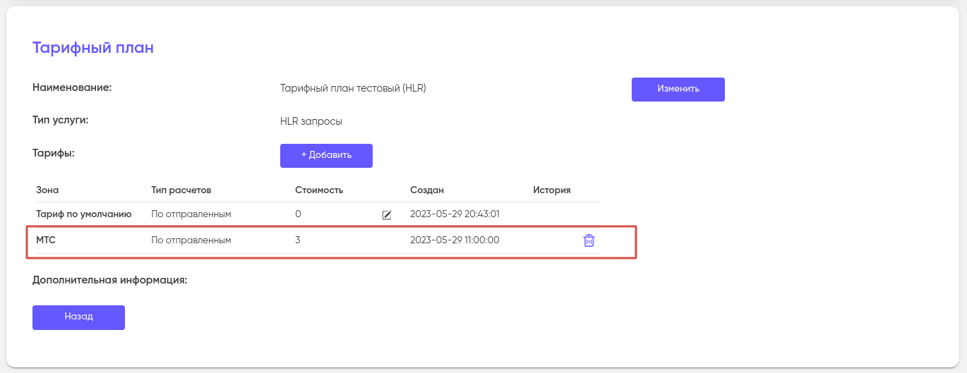
Task: Click the cost value 0
Action: 298,214
